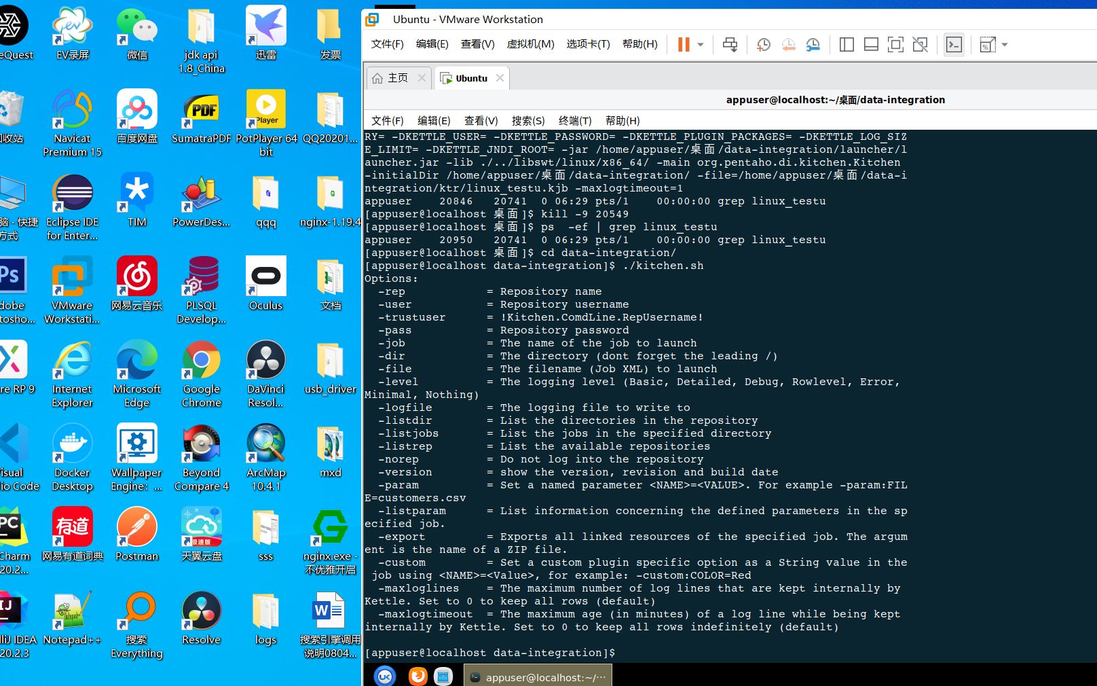Open terminal 搜索(S) menu
Image resolution: width=1097 pixels, height=686 pixels.
(528, 120)
